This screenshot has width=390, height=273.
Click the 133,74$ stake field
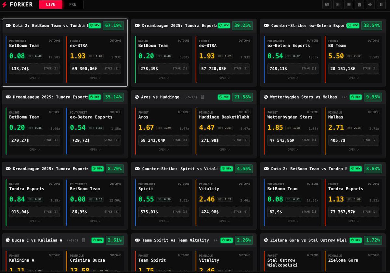(x=34, y=68)
